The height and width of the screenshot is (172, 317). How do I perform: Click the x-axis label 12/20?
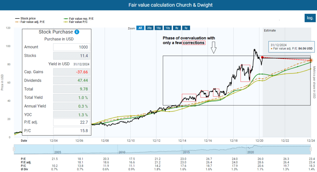pos(259,141)
